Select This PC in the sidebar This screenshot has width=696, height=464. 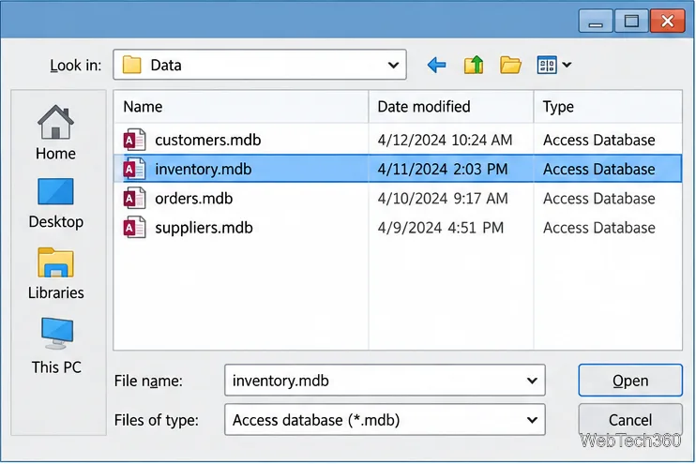tap(56, 346)
